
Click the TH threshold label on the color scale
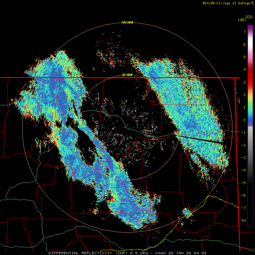(243, 221)
